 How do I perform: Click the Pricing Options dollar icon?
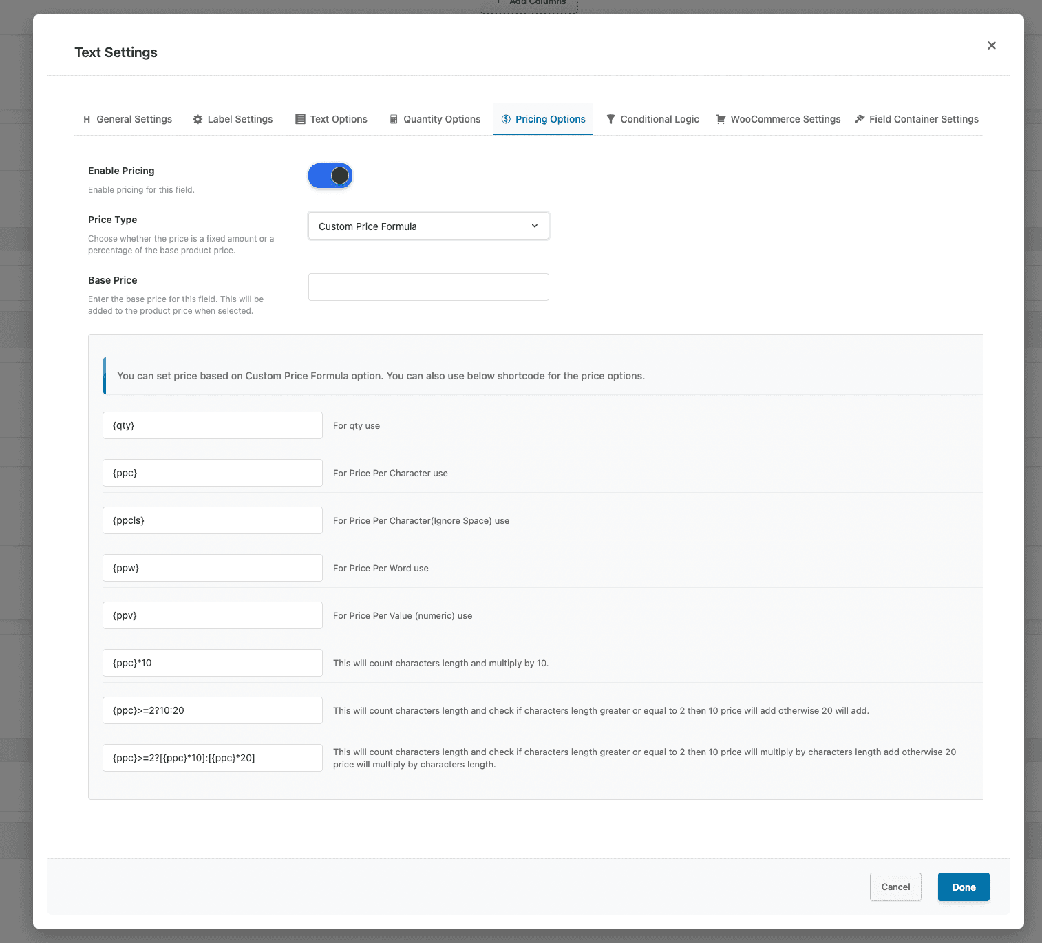506,119
